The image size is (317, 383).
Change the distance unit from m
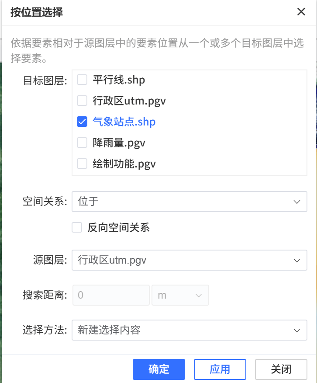tap(180, 295)
